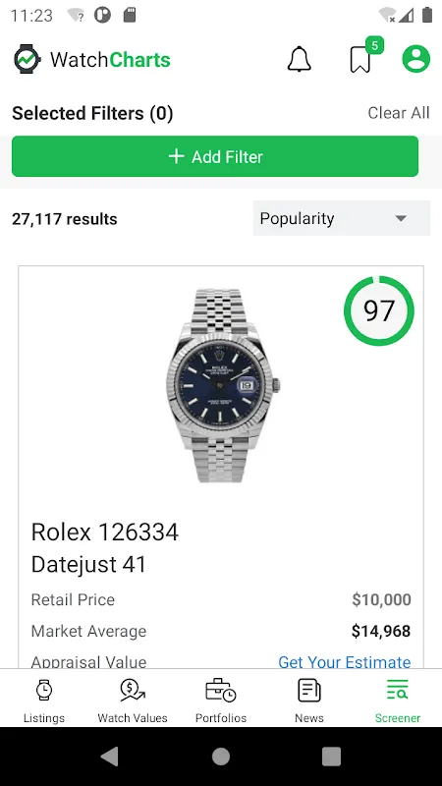Tap the Rolex Datejust watch image
This screenshot has width=442, height=786.
(x=223, y=385)
